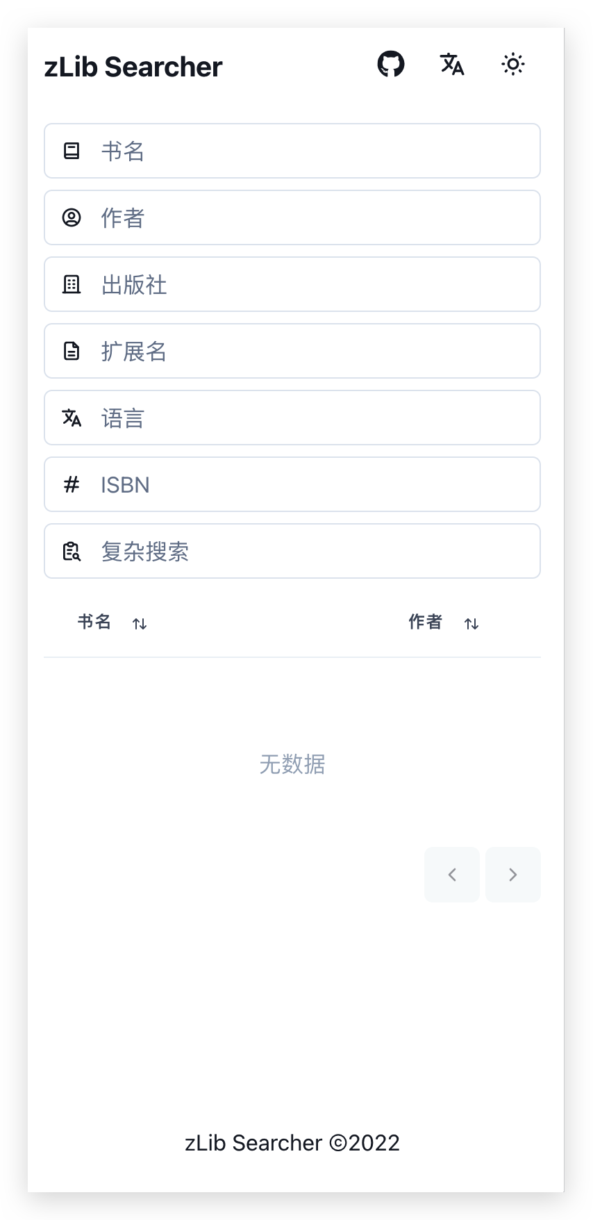Click the user circle icon beside 作者

click(x=72, y=217)
